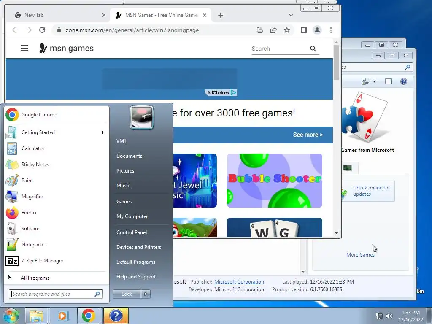
Task: Expand Getting Started submenu arrow
Action: pyautogui.click(x=103, y=132)
